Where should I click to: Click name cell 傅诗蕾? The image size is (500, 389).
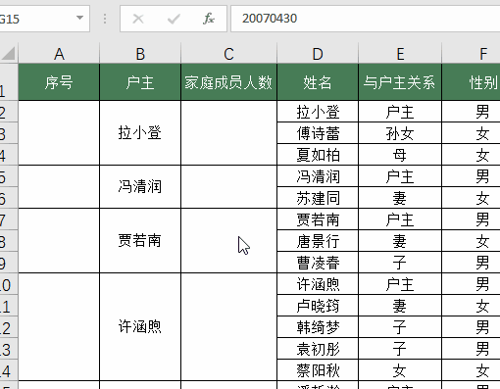tap(318, 133)
